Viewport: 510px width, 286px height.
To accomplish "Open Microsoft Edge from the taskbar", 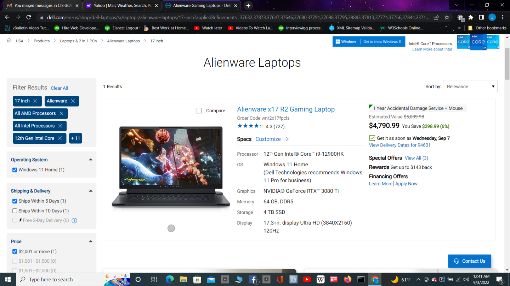I will (x=170, y=279).
